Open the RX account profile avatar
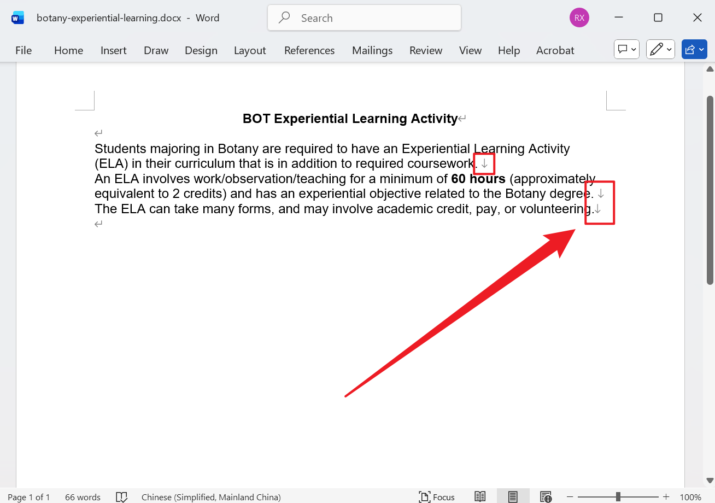The width and height of the screenshot is (715, 503). click(579, 17)
